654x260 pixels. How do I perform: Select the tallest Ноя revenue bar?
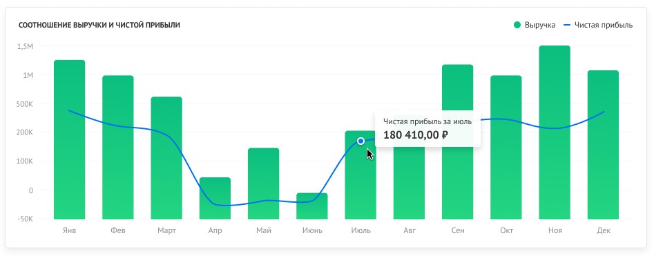(x=555, y=132)
